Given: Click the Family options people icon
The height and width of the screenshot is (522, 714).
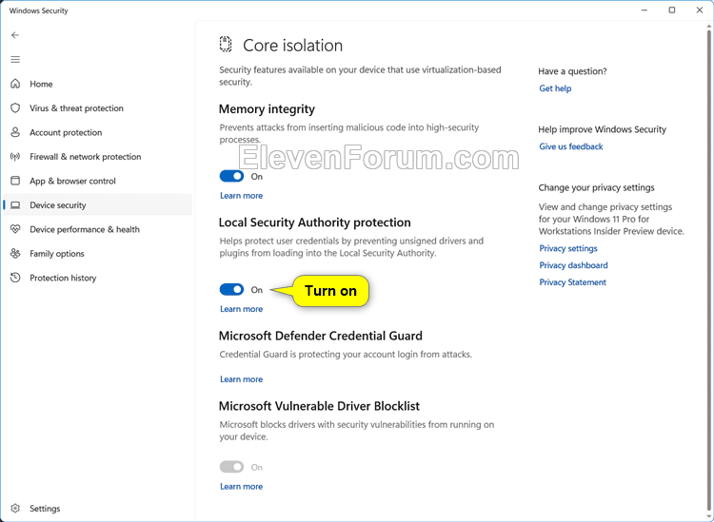Looking at the screenshot, I should 15,253.
